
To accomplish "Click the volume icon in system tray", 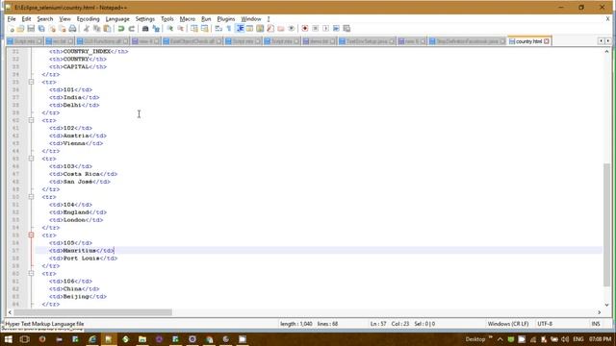I will (x=565, y=339).
